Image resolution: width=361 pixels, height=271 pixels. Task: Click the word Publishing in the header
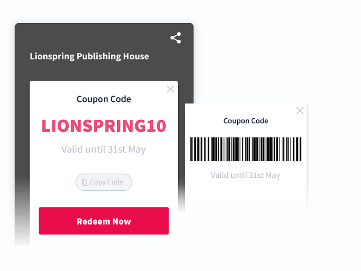[99, 57]
